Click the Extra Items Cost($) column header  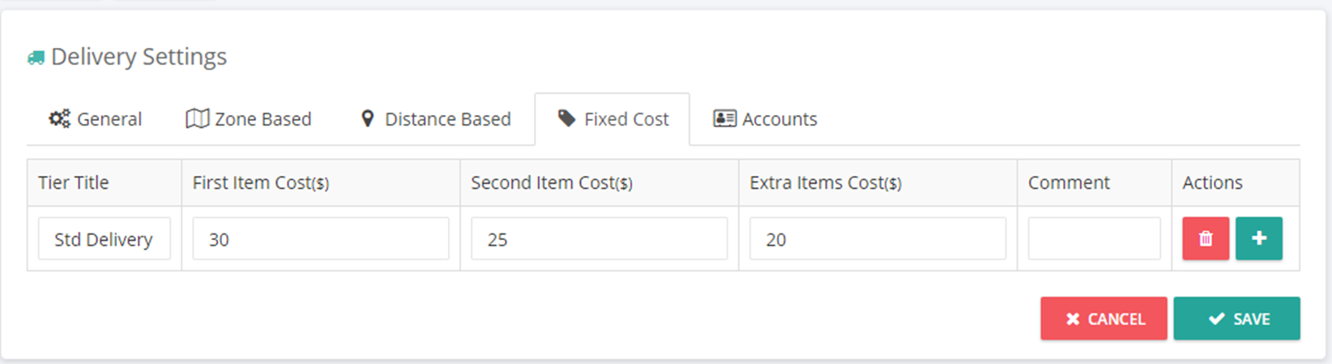click(x=826, y=183)
